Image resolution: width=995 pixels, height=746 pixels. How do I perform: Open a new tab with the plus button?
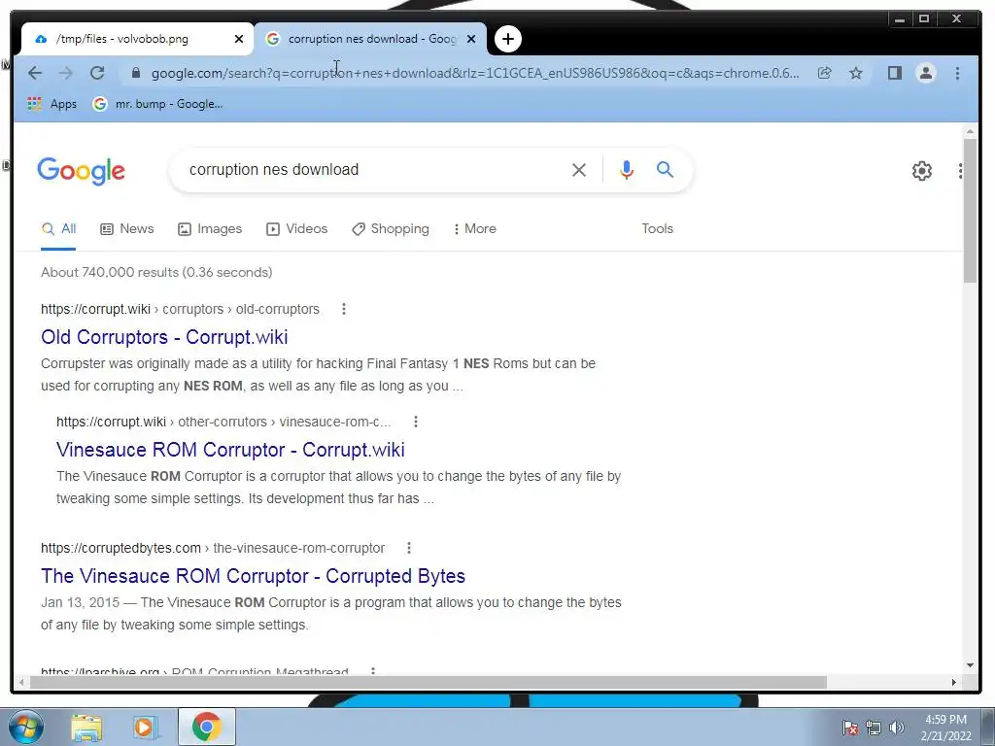point(507,39)
